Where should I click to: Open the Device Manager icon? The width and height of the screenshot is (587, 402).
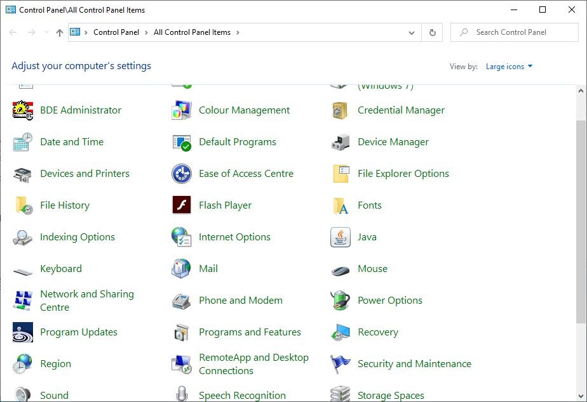tap(341, 142)
